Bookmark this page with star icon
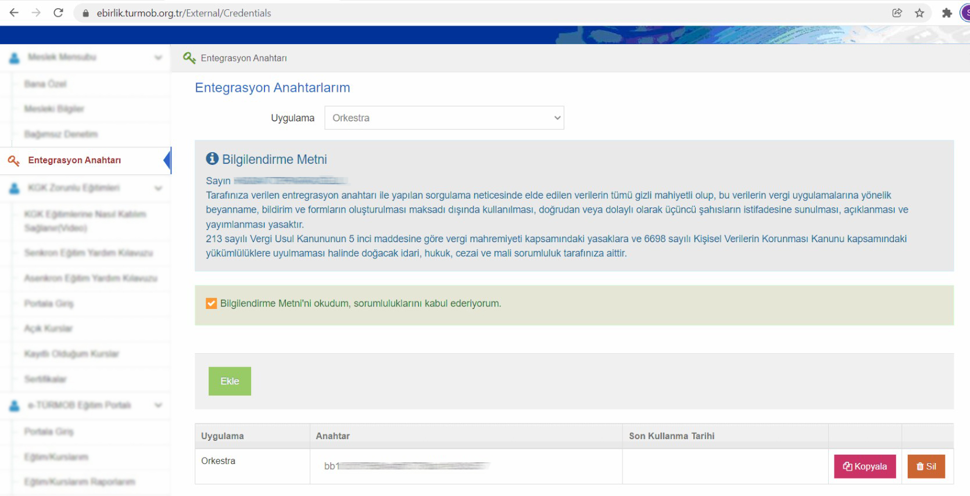This screenshot has width=970, height=496. [919, 13]
